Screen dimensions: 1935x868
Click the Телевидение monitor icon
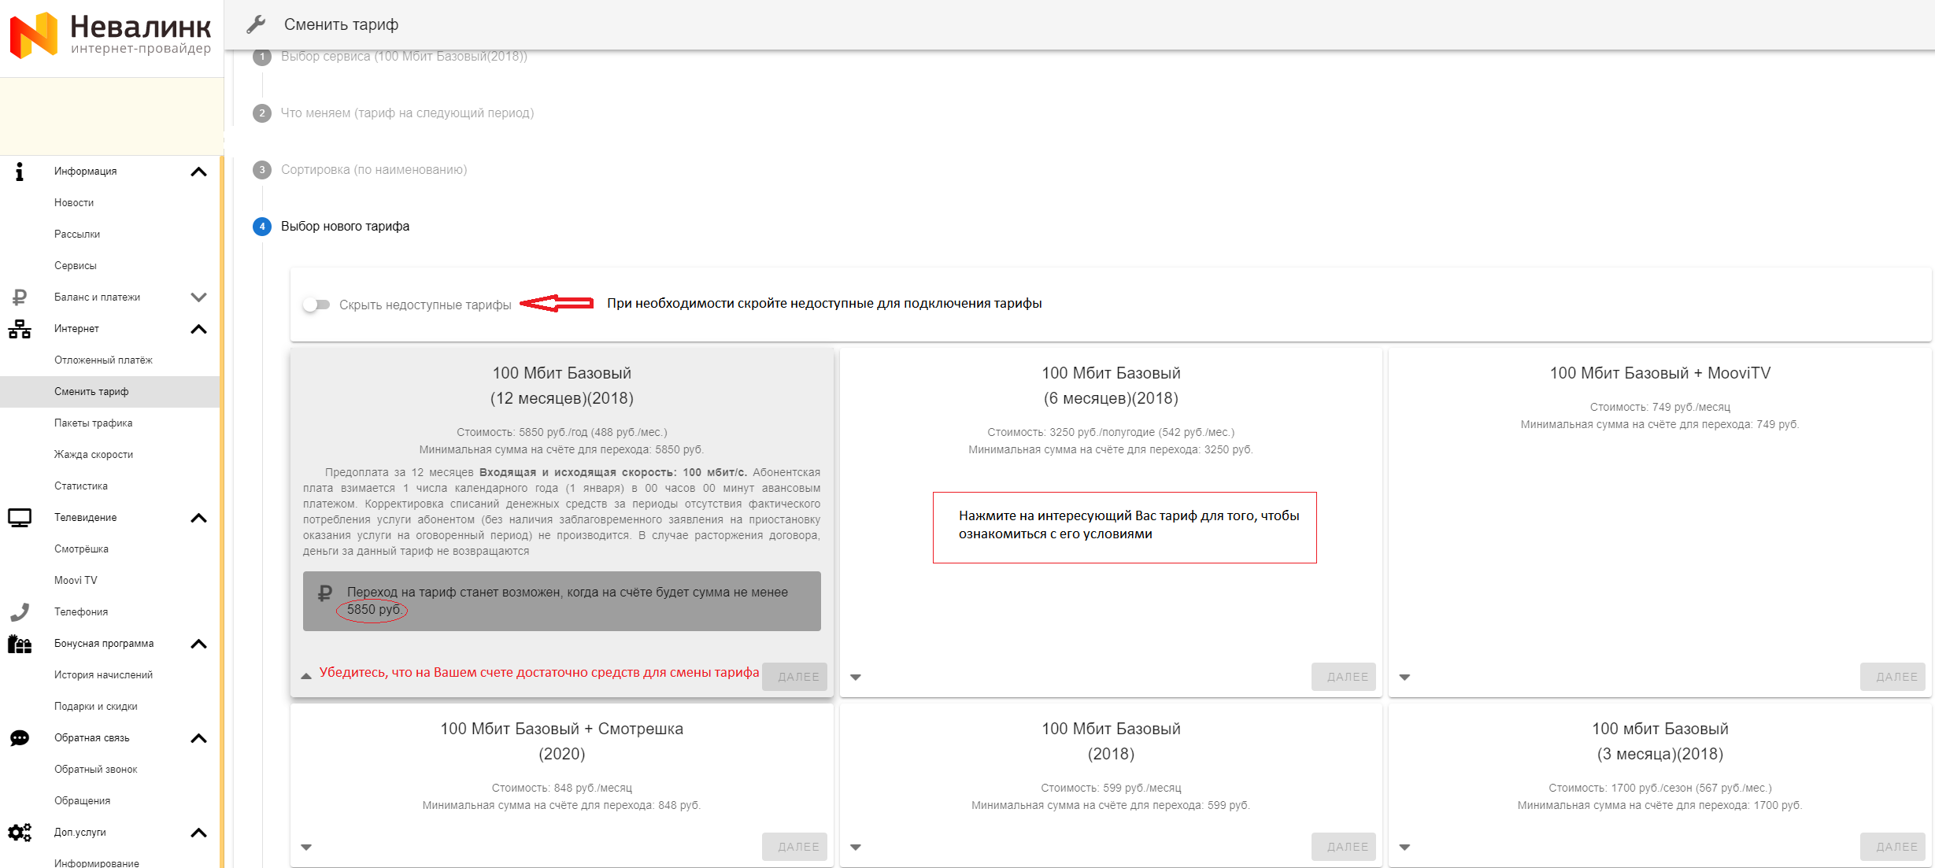(x=20, y=518)
